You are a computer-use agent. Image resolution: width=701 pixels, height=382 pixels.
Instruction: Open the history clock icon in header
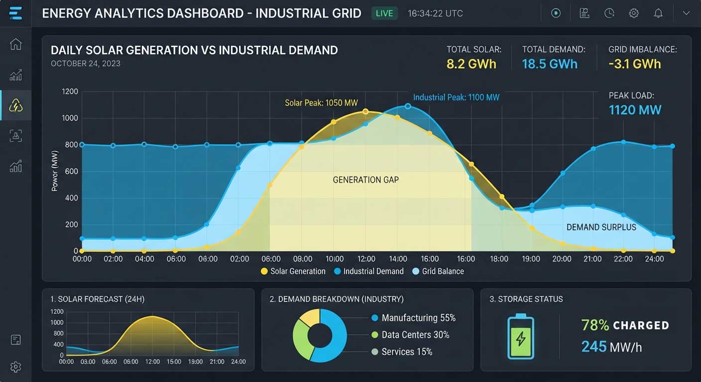point(609,13)
